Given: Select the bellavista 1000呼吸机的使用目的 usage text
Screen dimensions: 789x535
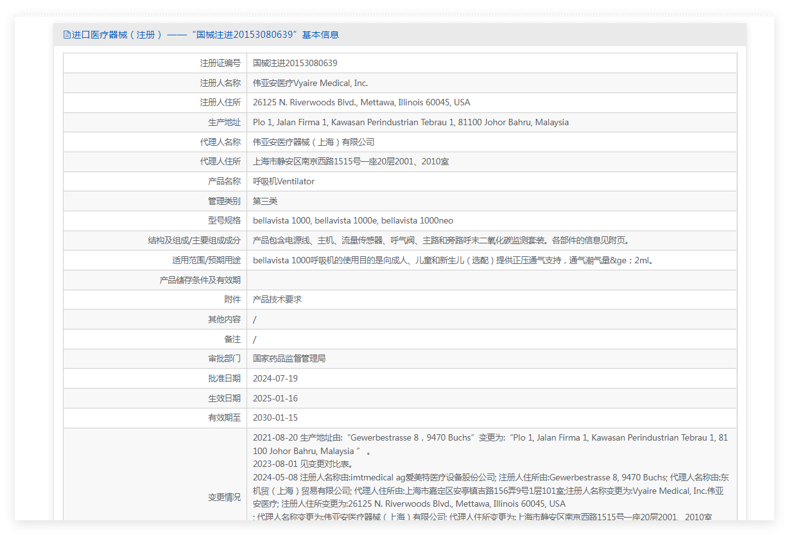Looking at the screenshot, I should click(455, 261).
